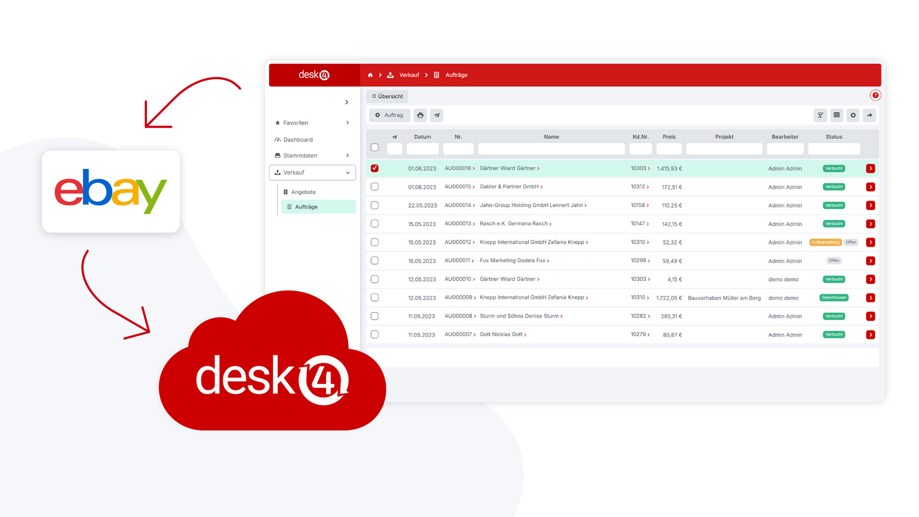Click the clear filter icon
This screenshot has width=919, height=517.
pos(820,115)
